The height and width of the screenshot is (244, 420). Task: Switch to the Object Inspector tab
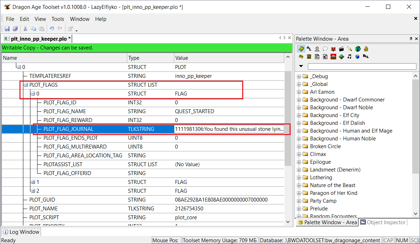click(383, 222)
